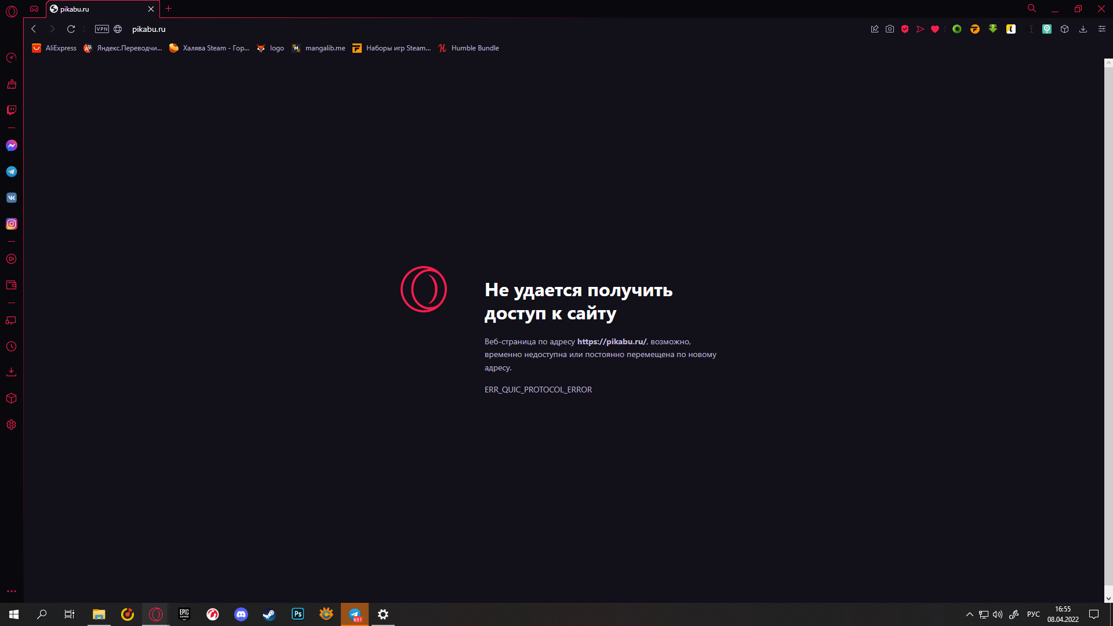Click the browser refresh button
1113x626 pixels.
[70, 29]
